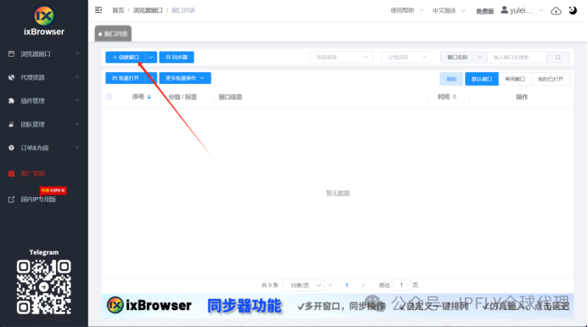The width and height of the screenshot is (588, 327).
Task: Click the 订单&充值 coin icon
Action: pos(11,148)
